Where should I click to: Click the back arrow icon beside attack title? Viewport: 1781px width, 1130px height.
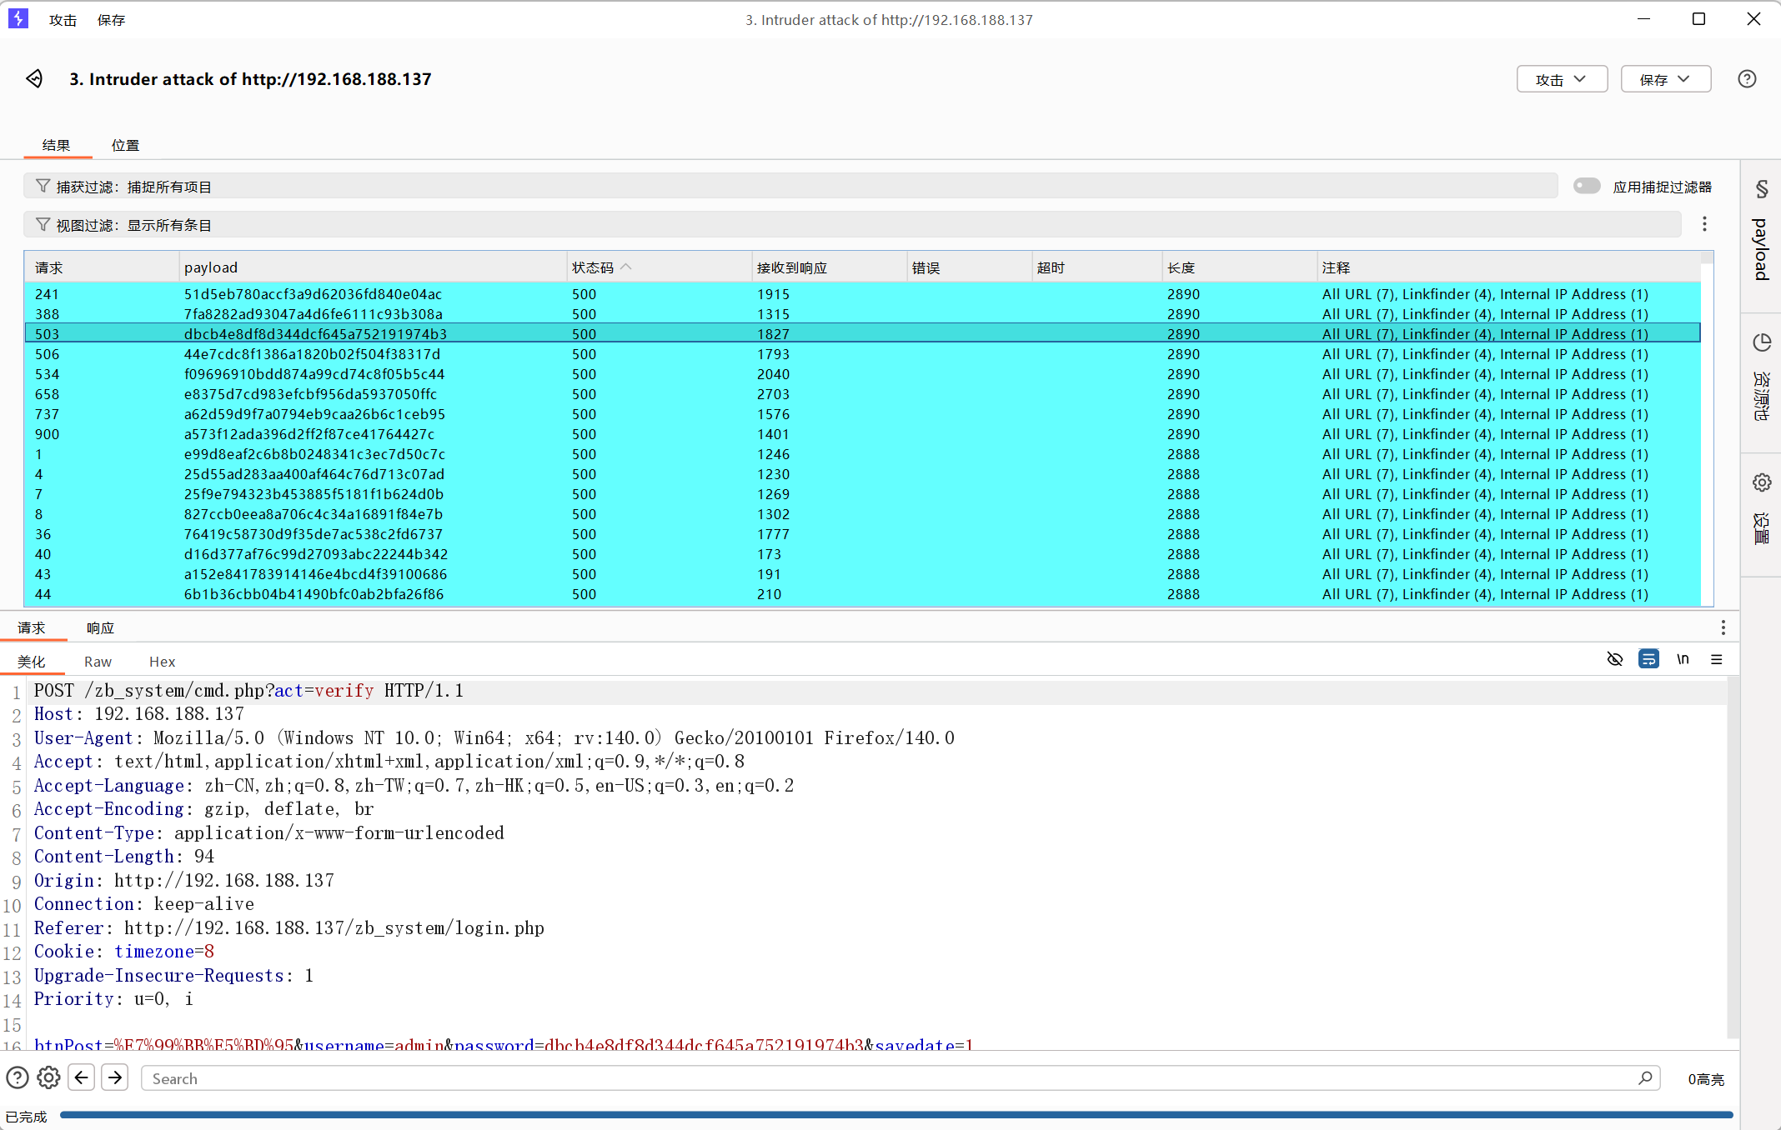(x=34, y=78)
